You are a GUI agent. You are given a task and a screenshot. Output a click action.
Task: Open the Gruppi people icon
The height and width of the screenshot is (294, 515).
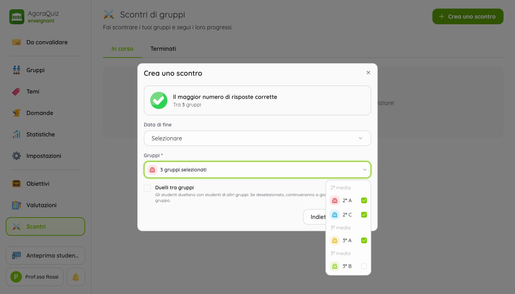pos(16,70)
